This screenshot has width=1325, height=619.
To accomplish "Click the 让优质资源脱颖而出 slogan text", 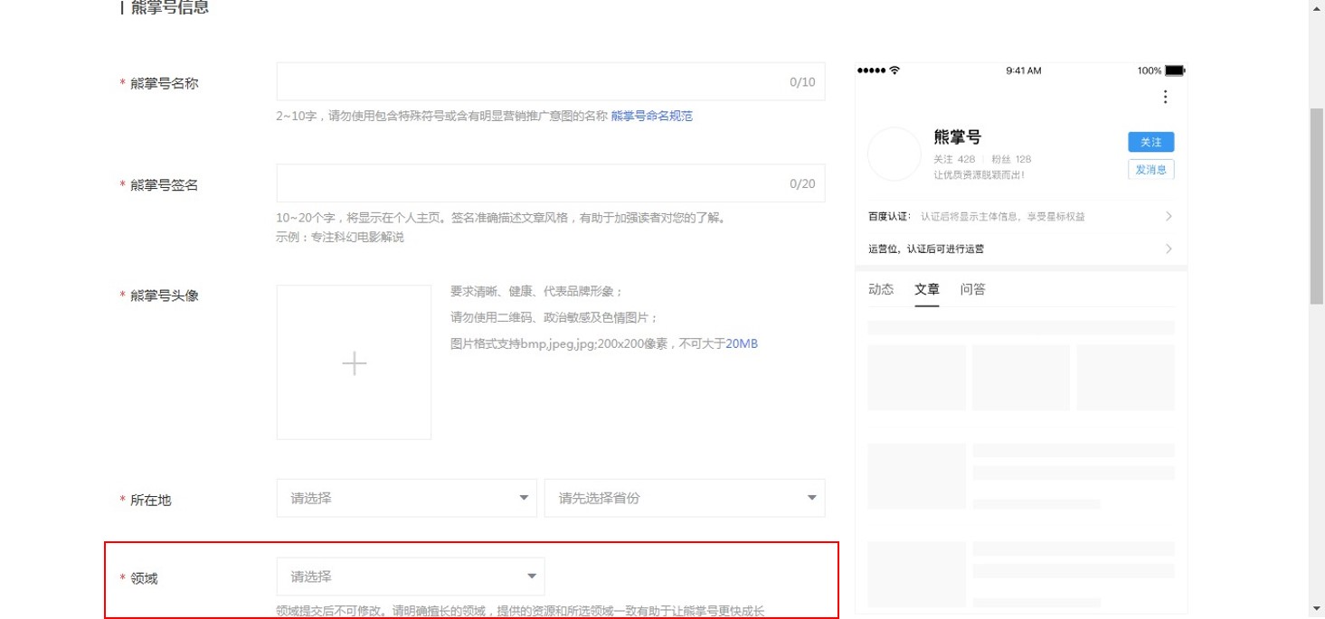I will (980, 174).
